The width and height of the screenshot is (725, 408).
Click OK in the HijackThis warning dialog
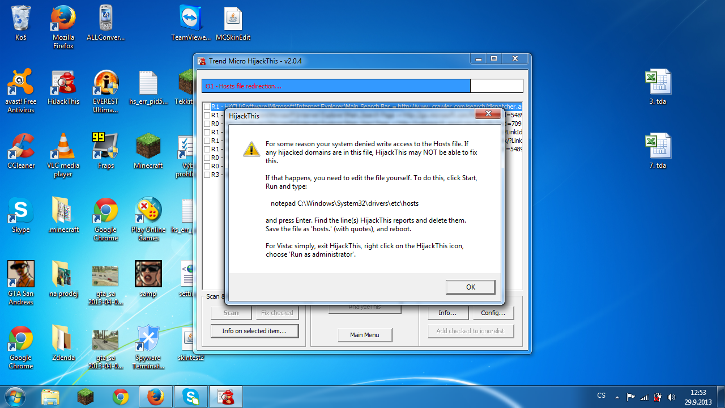(x=470, y=287)
